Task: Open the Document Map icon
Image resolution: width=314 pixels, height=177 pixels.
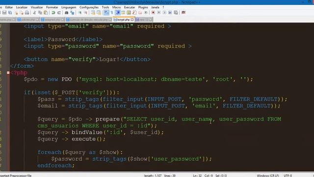Action: pos(129,12)
